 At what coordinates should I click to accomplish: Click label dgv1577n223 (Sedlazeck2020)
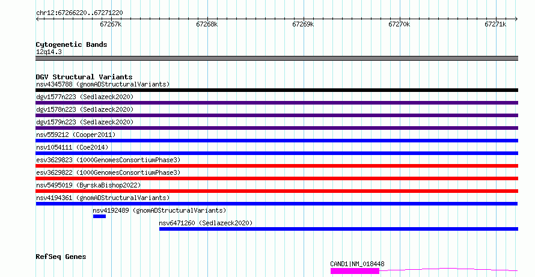coord(85,97)
